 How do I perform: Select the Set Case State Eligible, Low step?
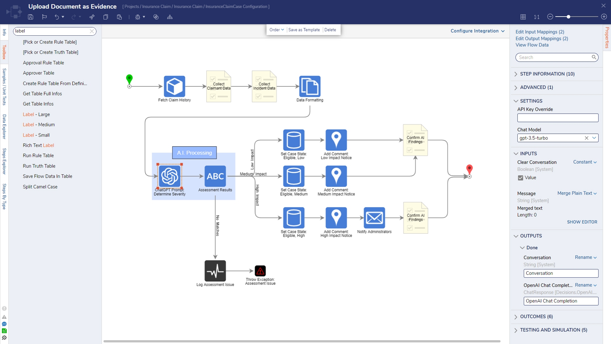[x=294, y=140]
